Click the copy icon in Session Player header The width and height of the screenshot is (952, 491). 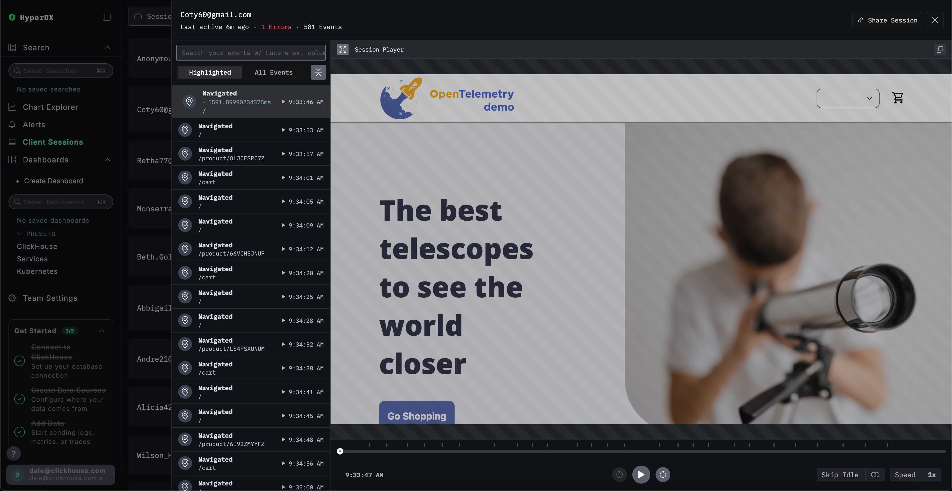click(x=939, y=49)
